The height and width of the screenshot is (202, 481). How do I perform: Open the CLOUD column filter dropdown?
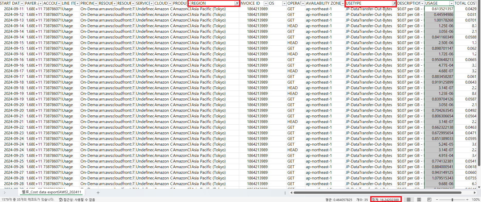point(170,3)
